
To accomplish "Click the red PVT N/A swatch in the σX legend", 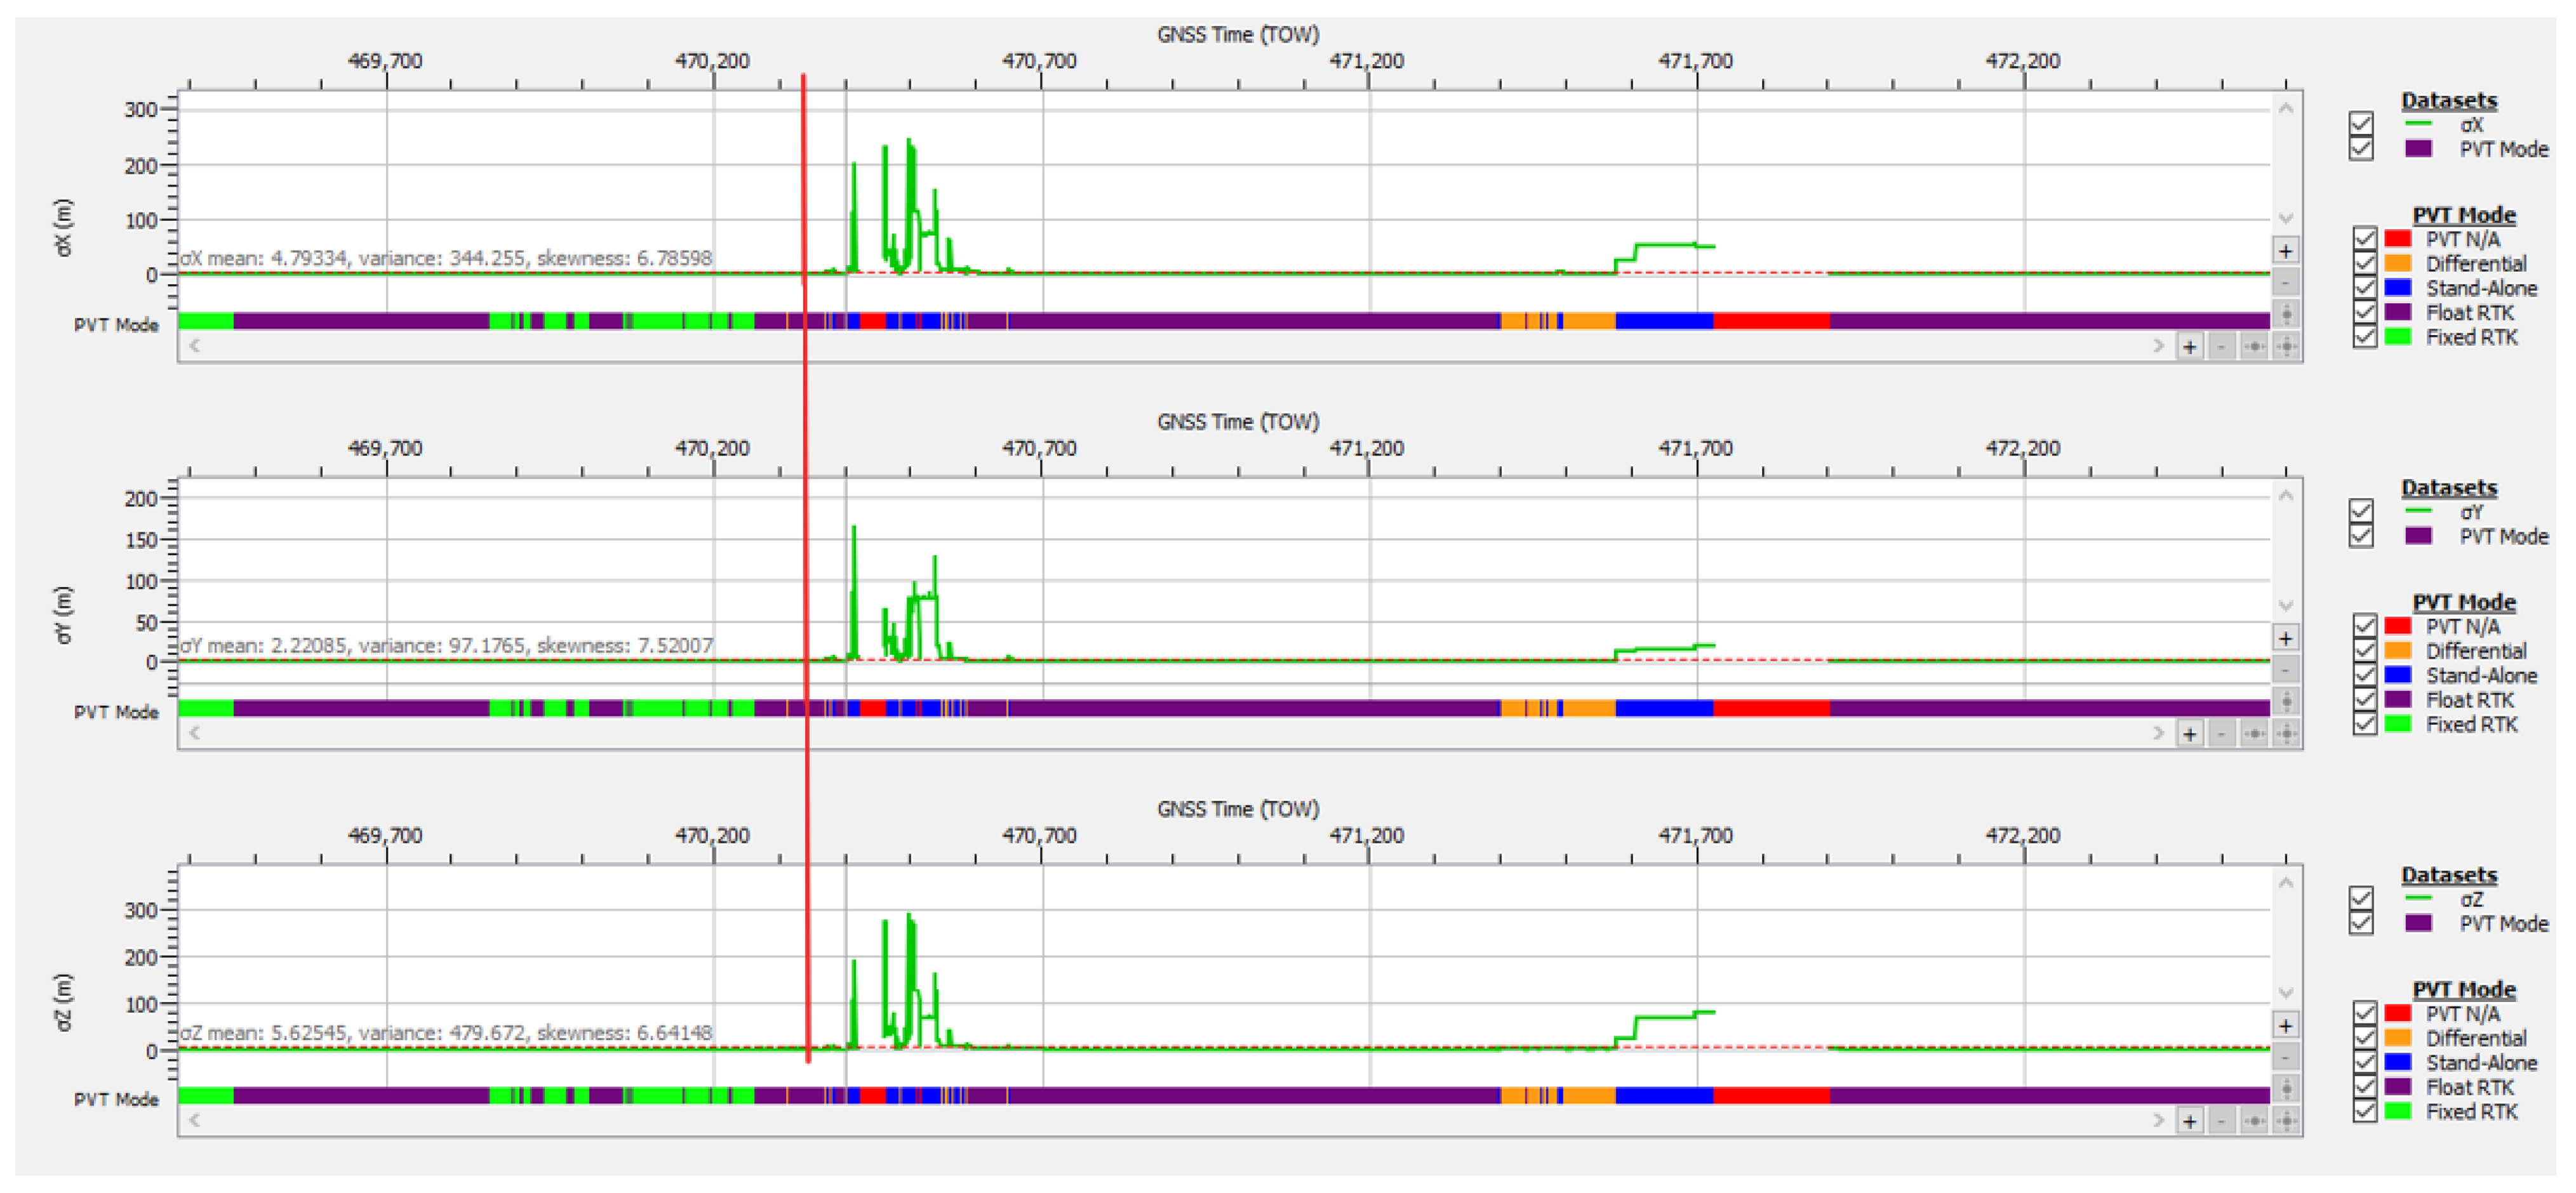I will click(x=2398, y=239).
